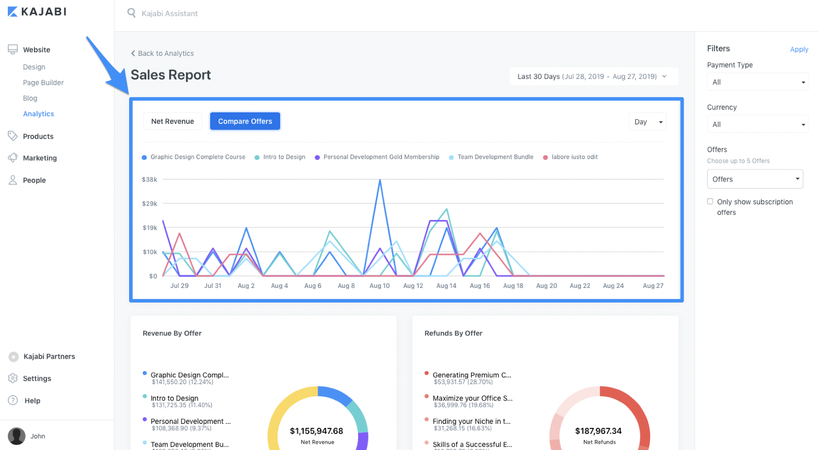Open the date range dropdown
Screen dimensions: 818x450
(593, 76)
